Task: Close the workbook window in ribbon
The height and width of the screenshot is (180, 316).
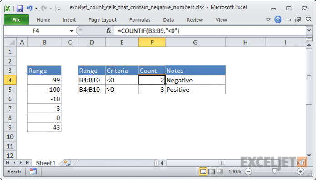Action: (308, 19)
